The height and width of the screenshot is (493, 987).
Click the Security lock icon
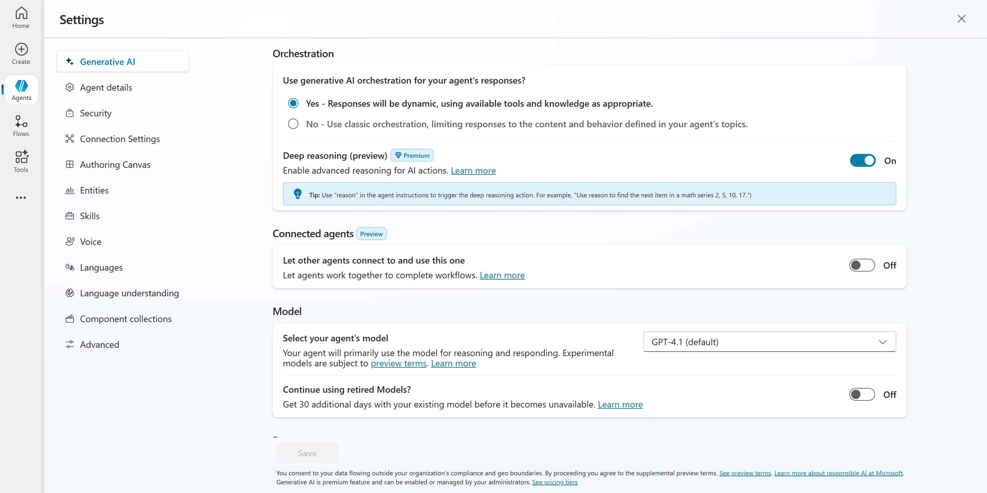tap(70, 113)
